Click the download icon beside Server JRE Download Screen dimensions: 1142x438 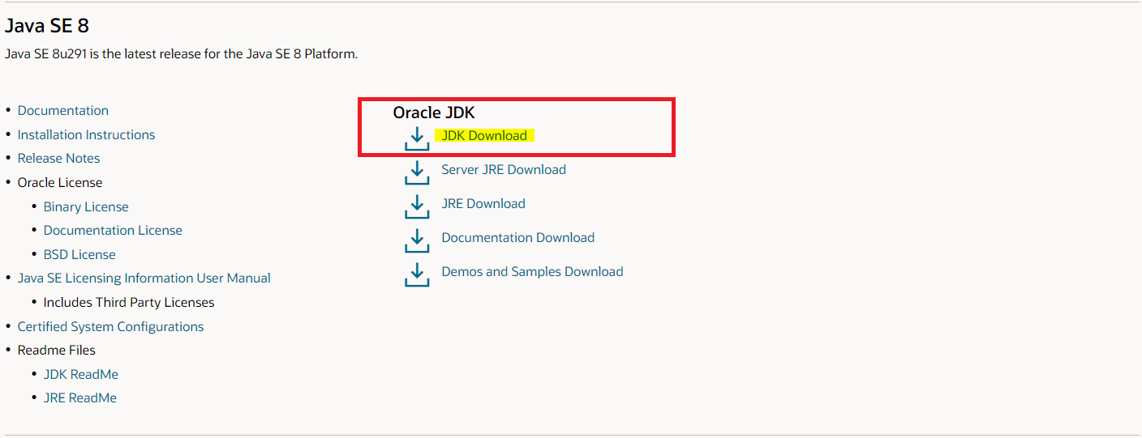coord(417,172)
